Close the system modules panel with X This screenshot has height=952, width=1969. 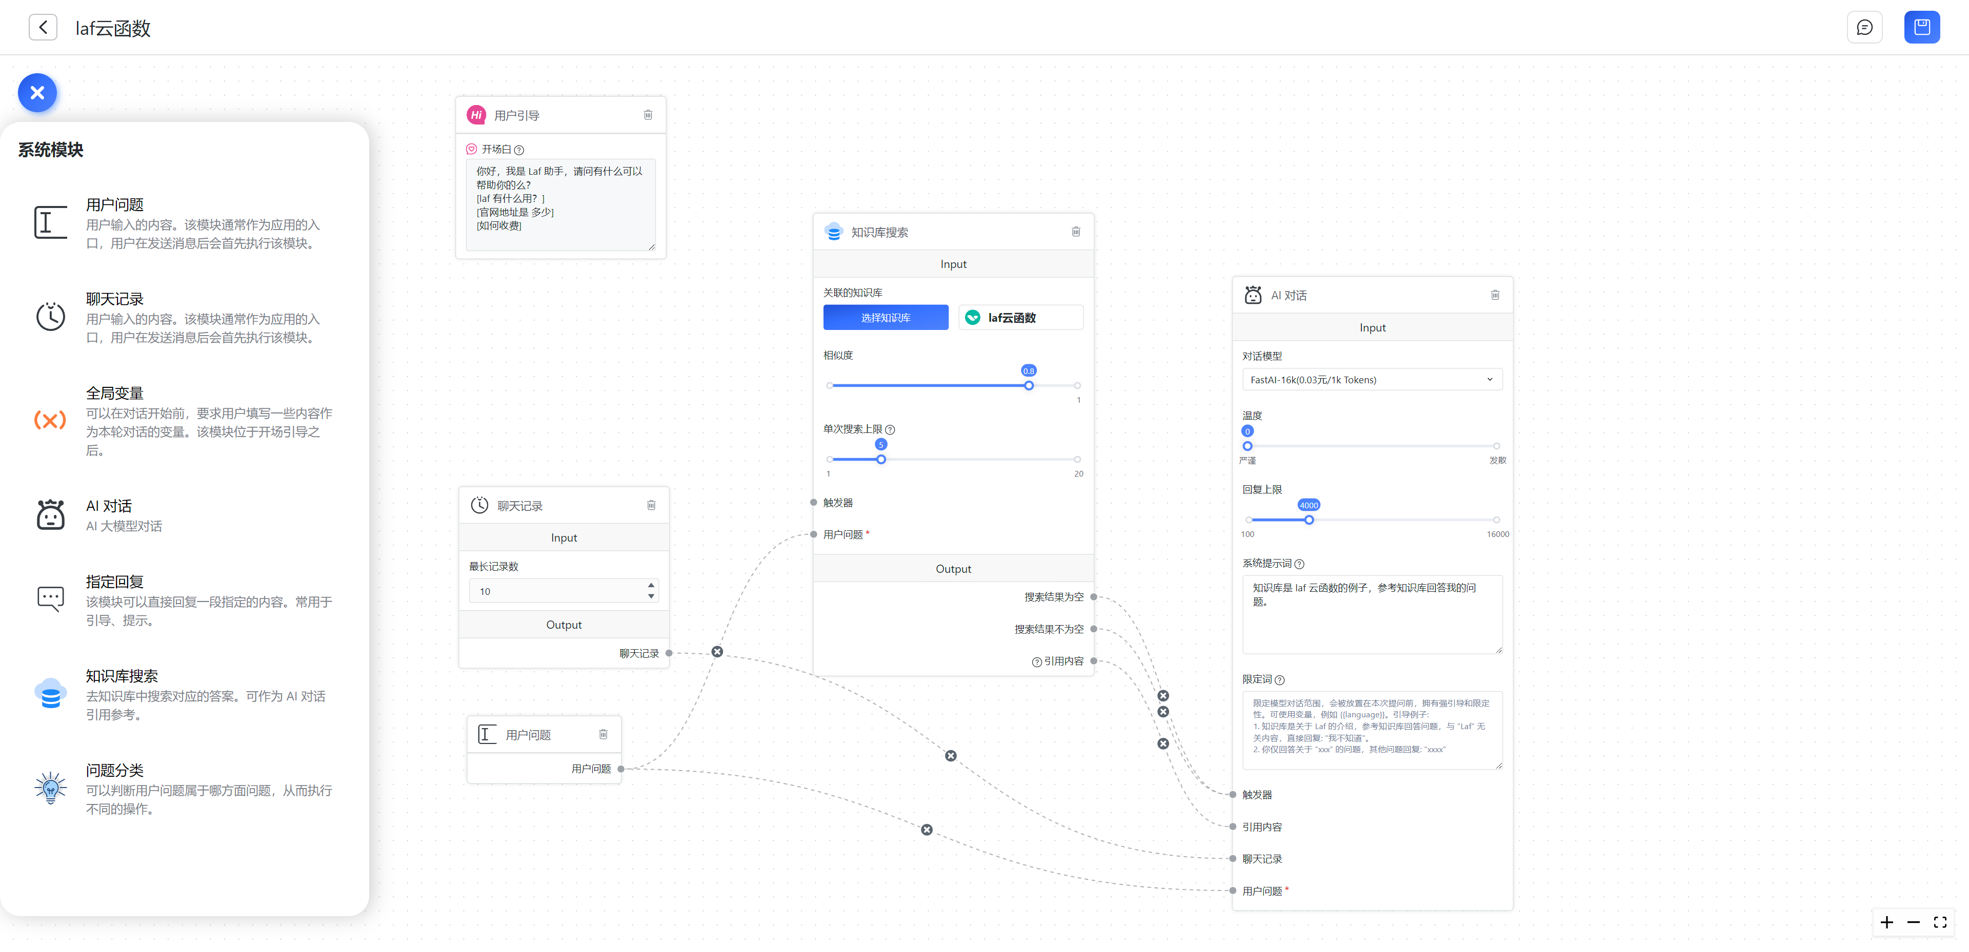tap(37, 93)
